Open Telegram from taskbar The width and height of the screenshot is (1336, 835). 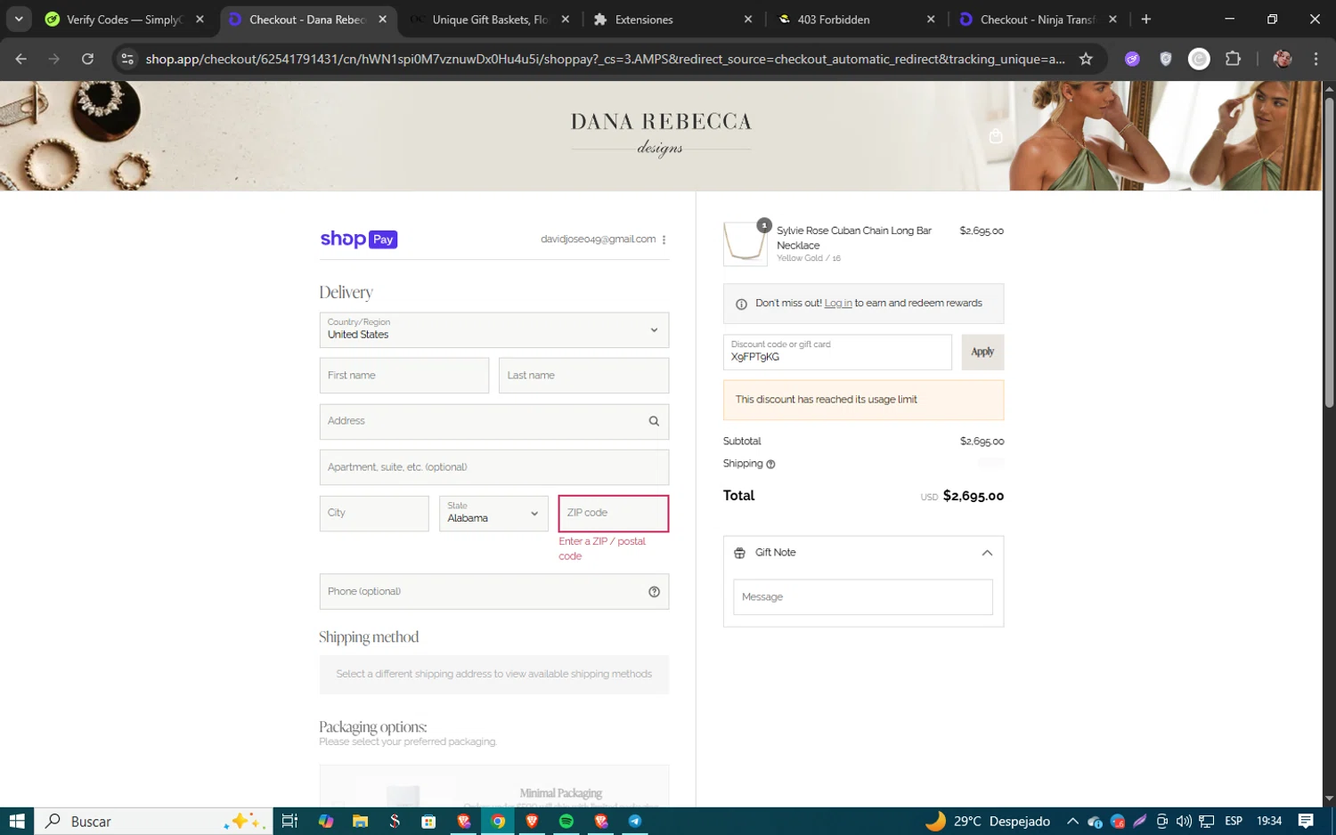(635, 821)
